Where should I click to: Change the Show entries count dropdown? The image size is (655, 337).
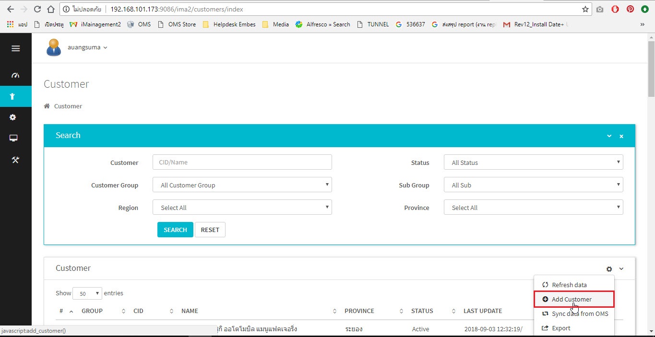(87, 293)
